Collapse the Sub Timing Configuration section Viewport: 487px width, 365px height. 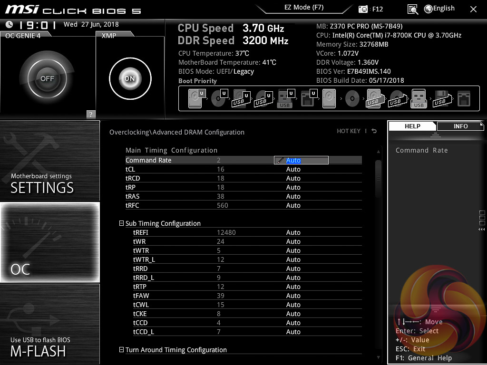click(122, 223)
